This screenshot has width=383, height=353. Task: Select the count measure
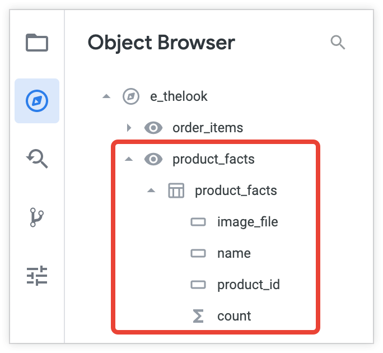point(234,316)
